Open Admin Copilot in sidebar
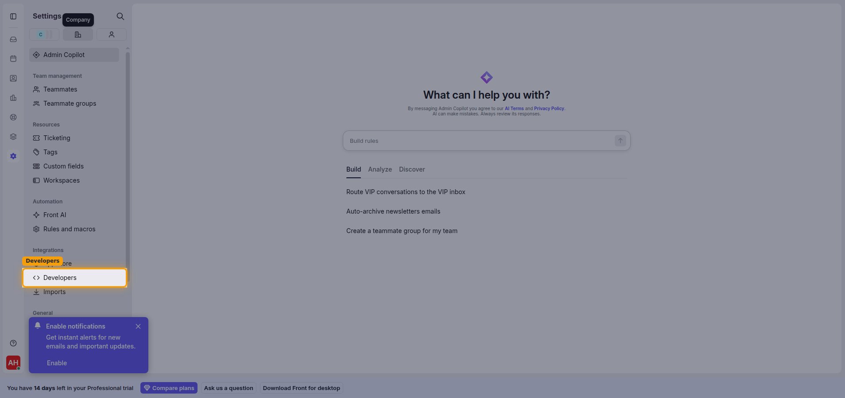 coord(74,55)
